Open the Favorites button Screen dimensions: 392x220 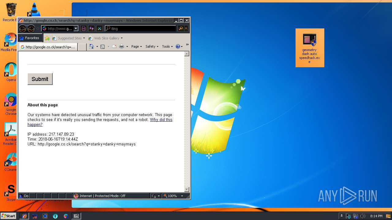[x=30, y=38]
